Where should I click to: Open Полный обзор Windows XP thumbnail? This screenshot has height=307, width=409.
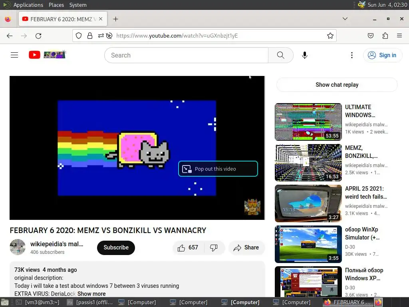click(x=308, y=282)
